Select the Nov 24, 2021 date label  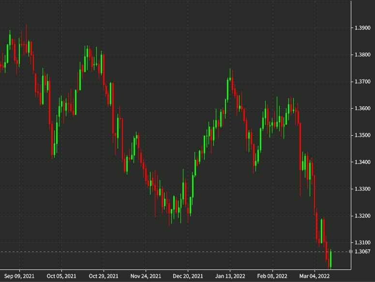[146, 276]
